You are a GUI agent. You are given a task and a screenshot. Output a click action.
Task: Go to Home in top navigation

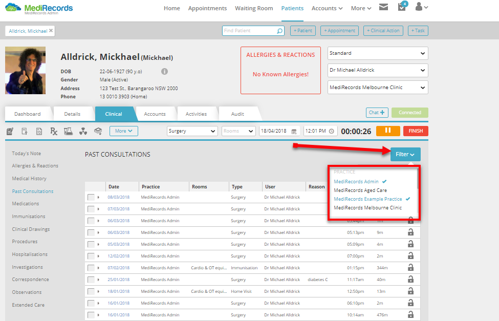(x=172, y=8)
